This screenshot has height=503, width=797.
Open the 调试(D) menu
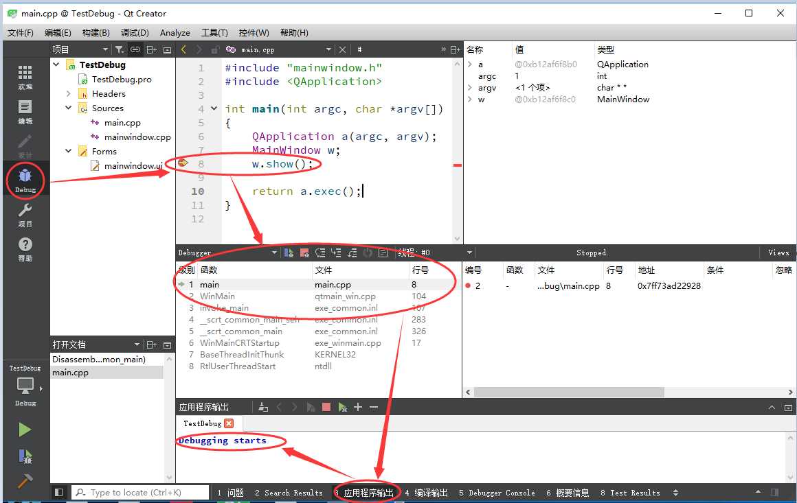[x=135, y=32]
